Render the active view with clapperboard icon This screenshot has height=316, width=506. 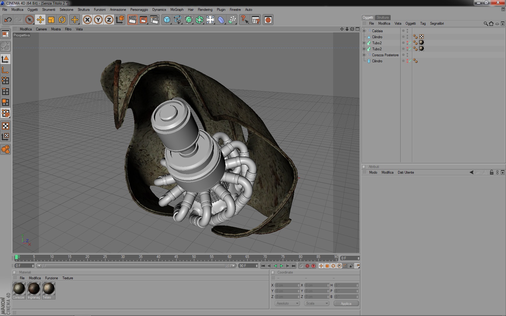click(132, 20)
